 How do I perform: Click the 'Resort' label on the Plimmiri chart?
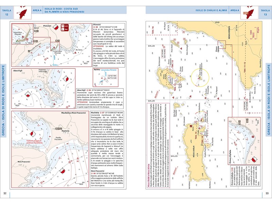[x=36, y=28]
